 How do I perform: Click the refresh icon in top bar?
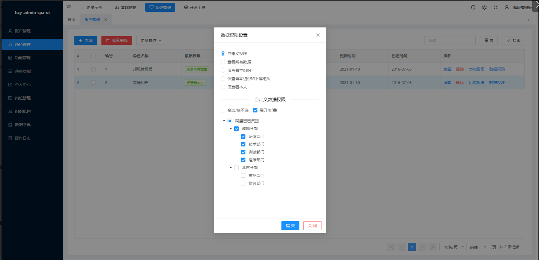tap(473, 7)
